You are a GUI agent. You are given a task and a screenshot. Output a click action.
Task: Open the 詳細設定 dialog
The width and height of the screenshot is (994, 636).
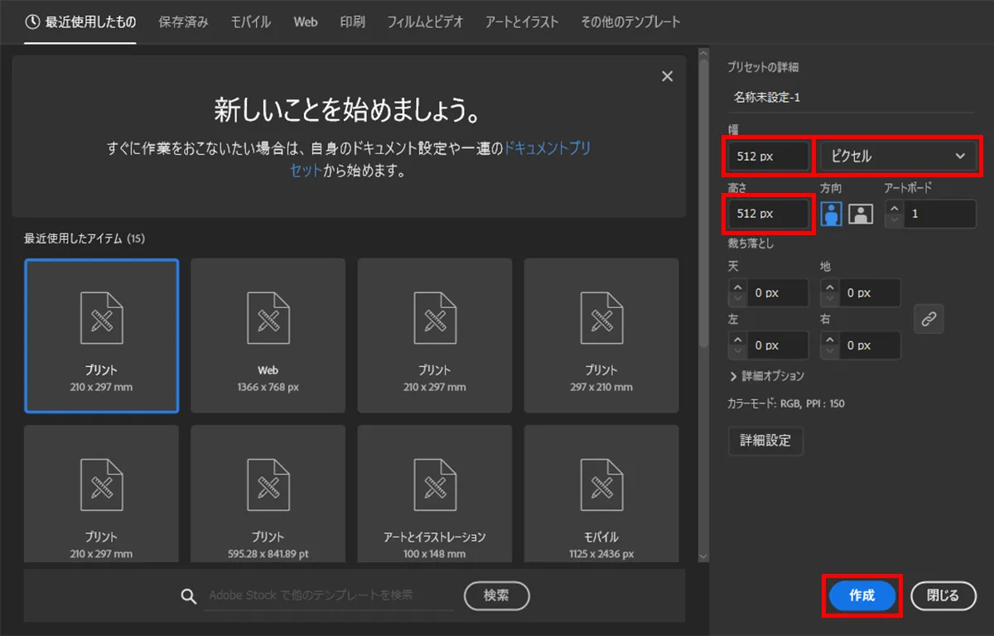click(765, 441)
